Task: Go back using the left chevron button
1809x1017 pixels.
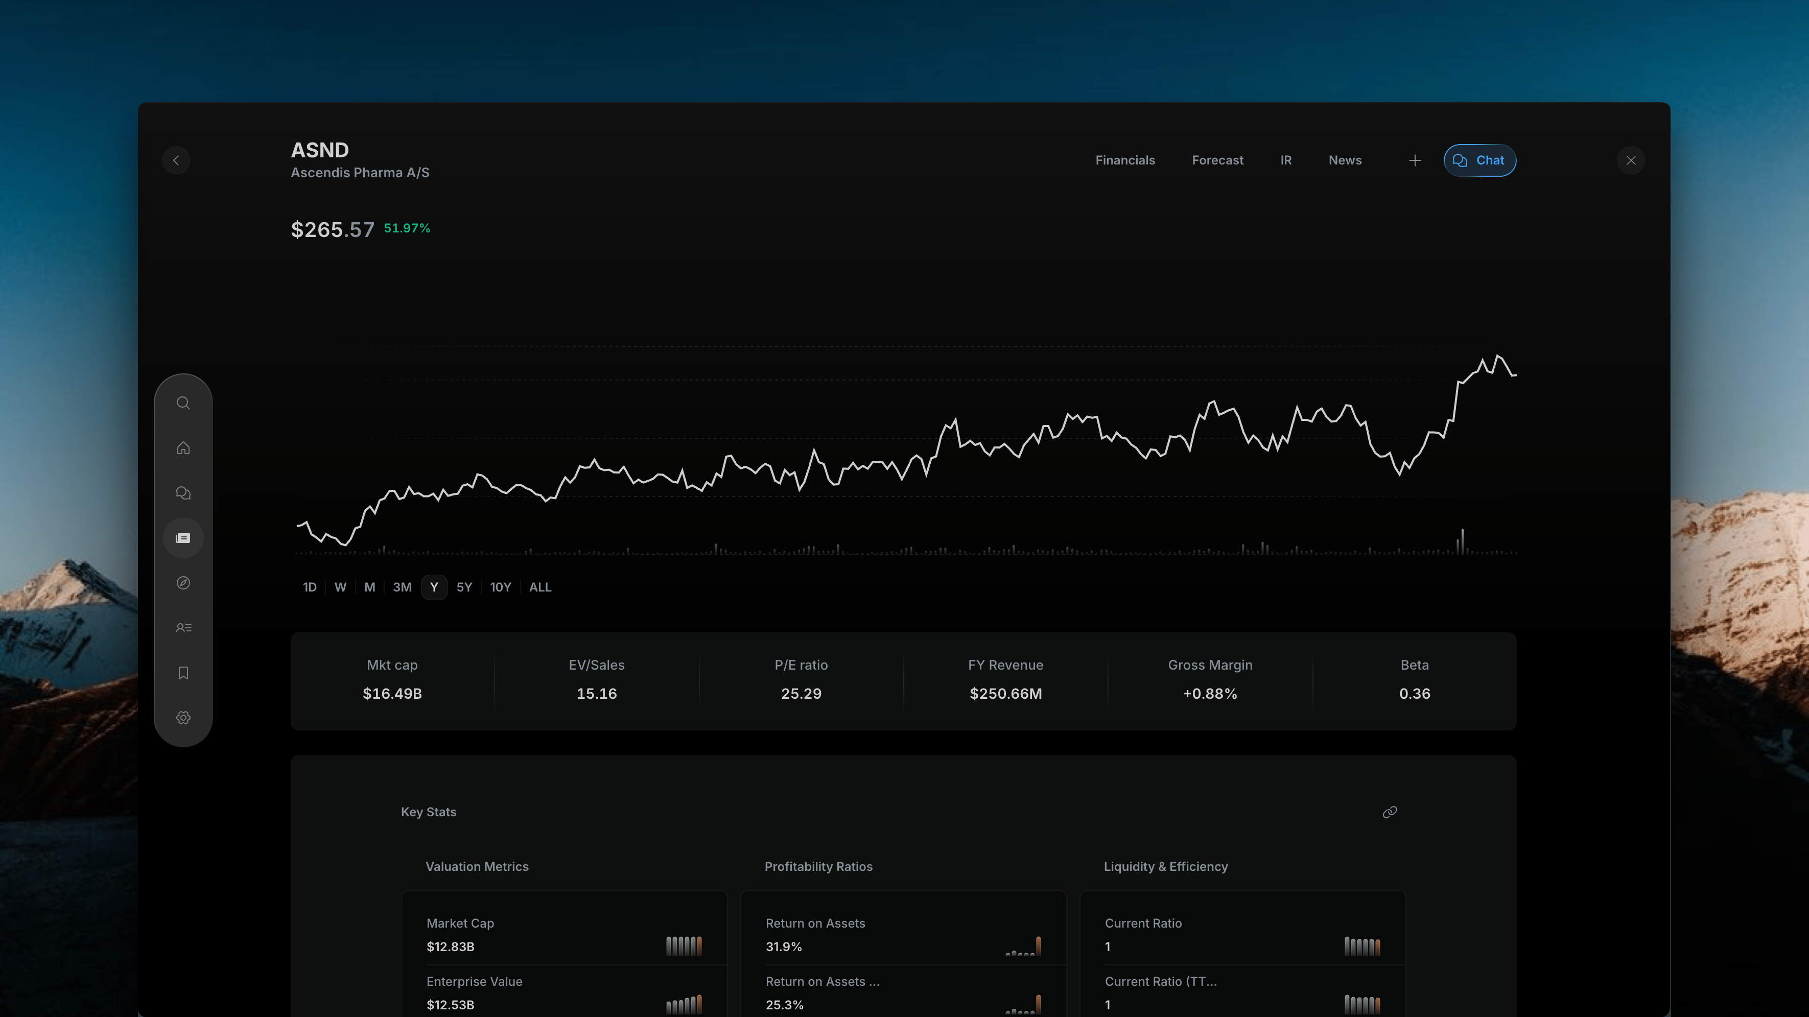Action: pyautogui.click(x=176, y=160)
